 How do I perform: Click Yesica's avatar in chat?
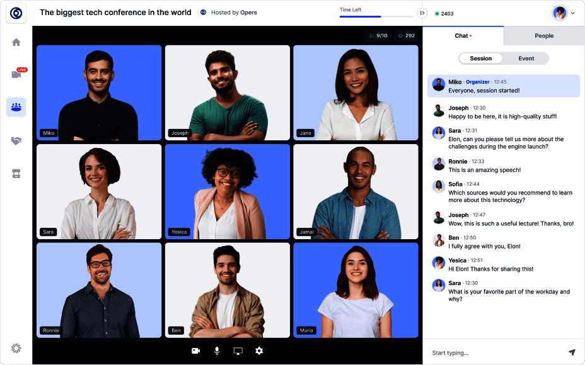pos(438,263)
